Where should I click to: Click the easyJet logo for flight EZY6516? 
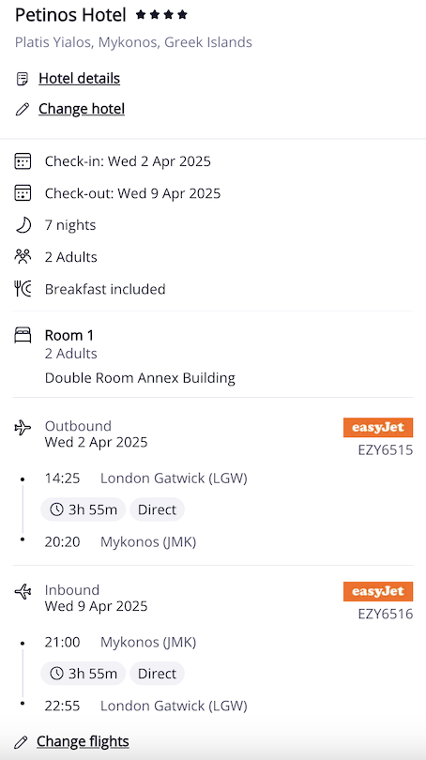pos(378,591)
